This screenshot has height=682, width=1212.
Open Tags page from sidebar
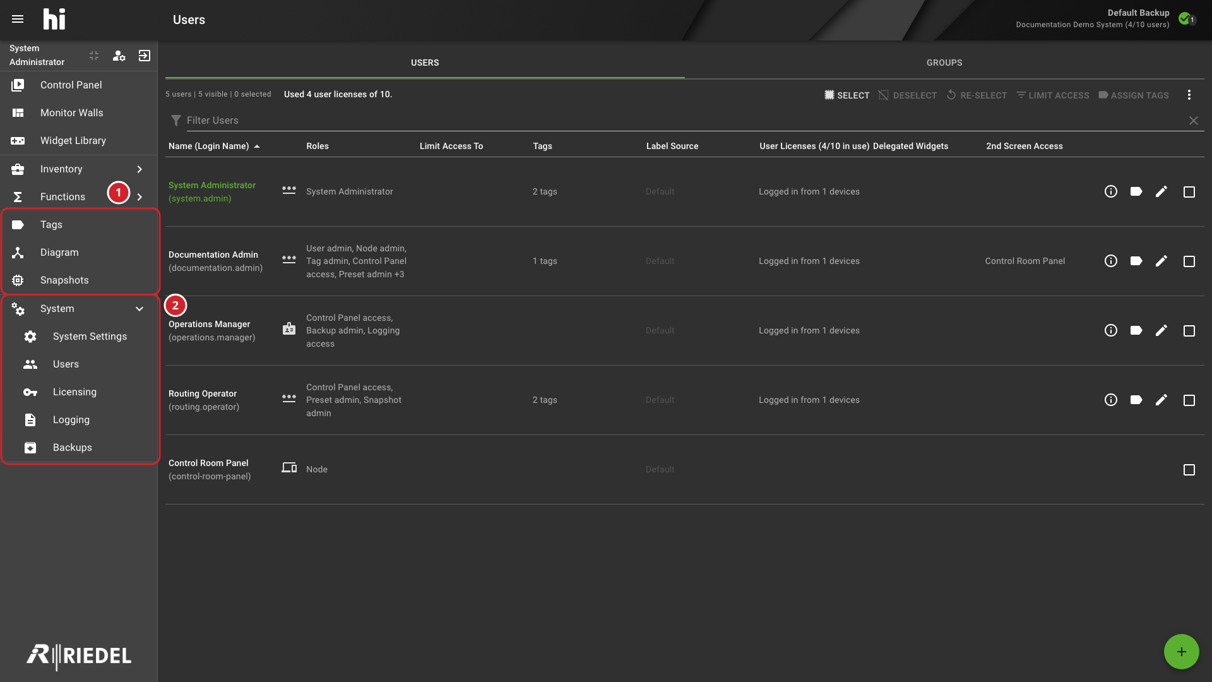point(79,225)
